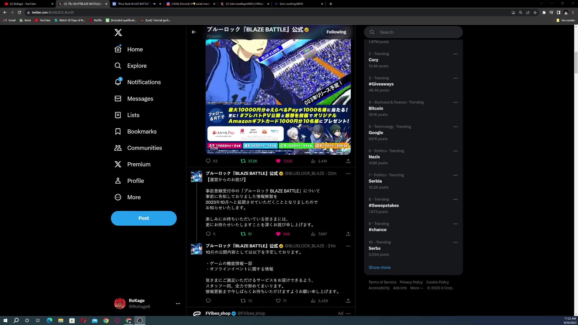Select the #Giveaways trending hashtag
The height and width of the screenshot is (325, 578).
(381, 84)
